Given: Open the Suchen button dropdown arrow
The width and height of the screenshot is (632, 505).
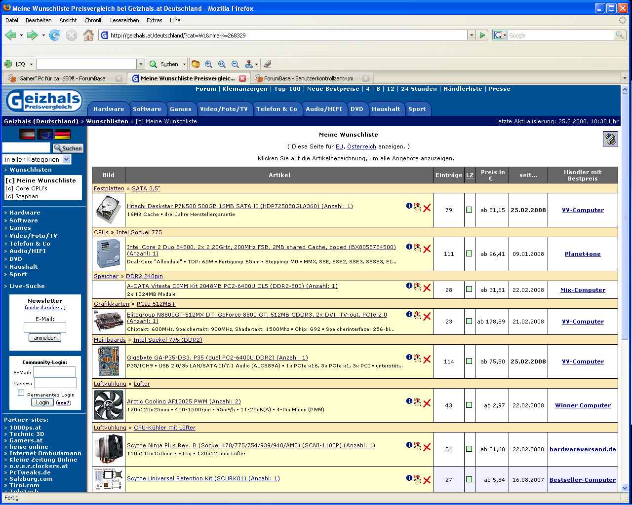Looking at the screenshot, I should (x=184, y=64).
